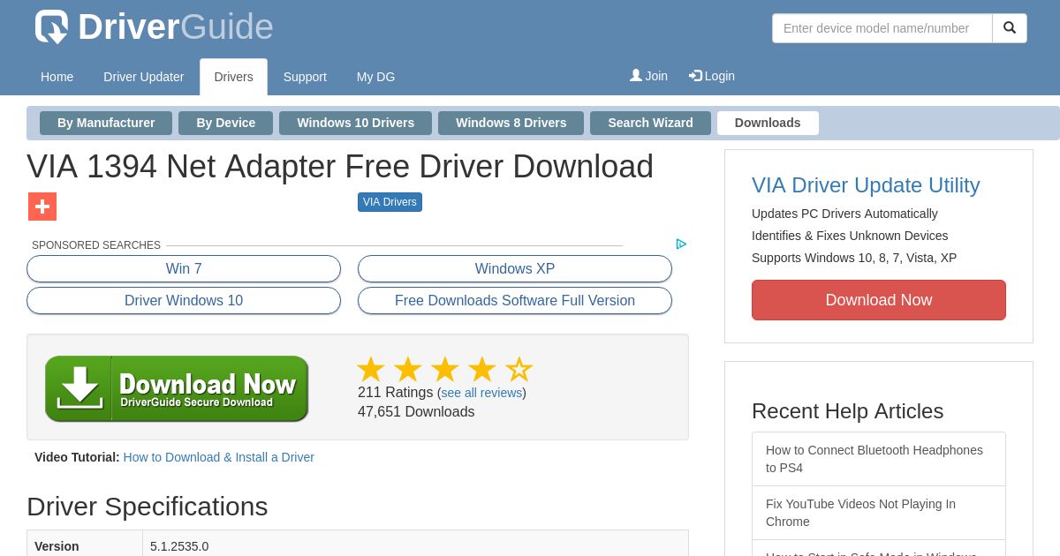Choose By Manufacturer sub-navigation button

point(106,123)
